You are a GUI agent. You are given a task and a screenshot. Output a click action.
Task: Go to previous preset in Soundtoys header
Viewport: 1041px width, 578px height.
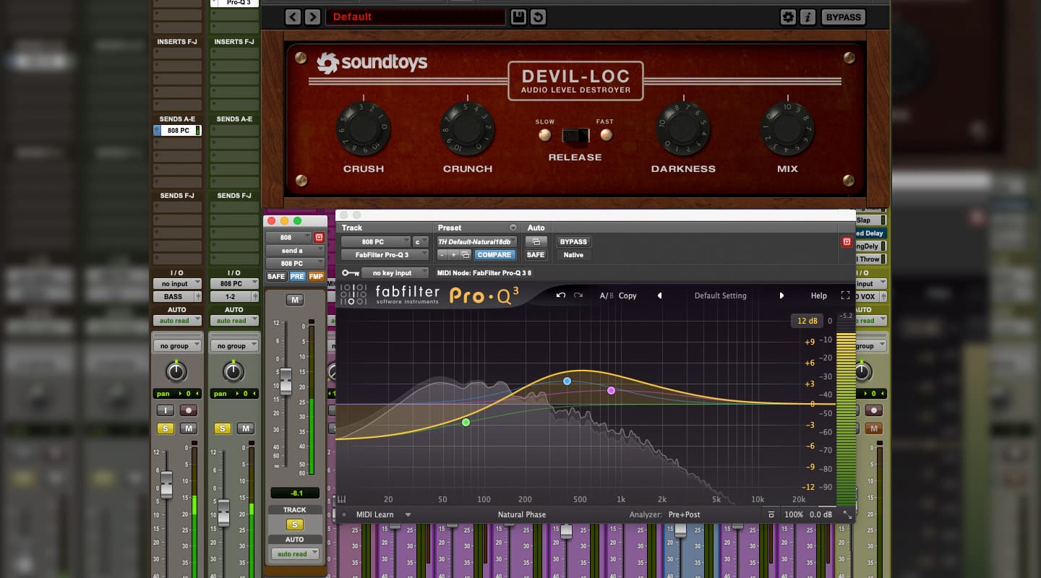pos(292,17)
